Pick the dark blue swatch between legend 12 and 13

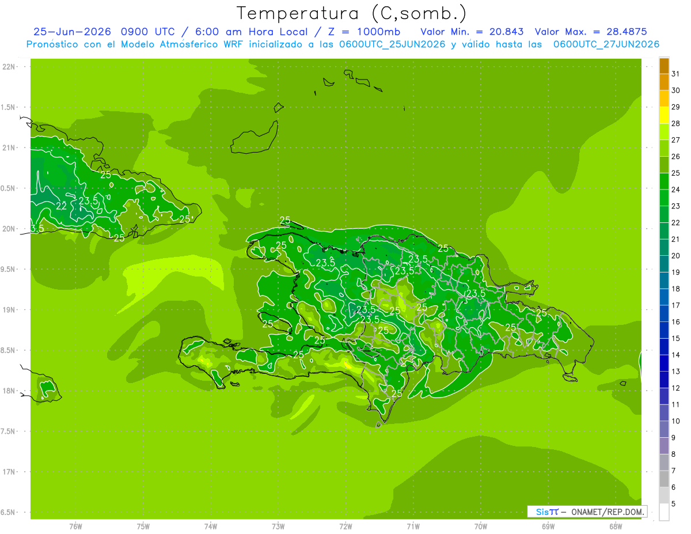(664, 380)
